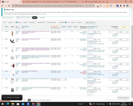
Task: Click the black Search button
Action: (x=35, y=18)
